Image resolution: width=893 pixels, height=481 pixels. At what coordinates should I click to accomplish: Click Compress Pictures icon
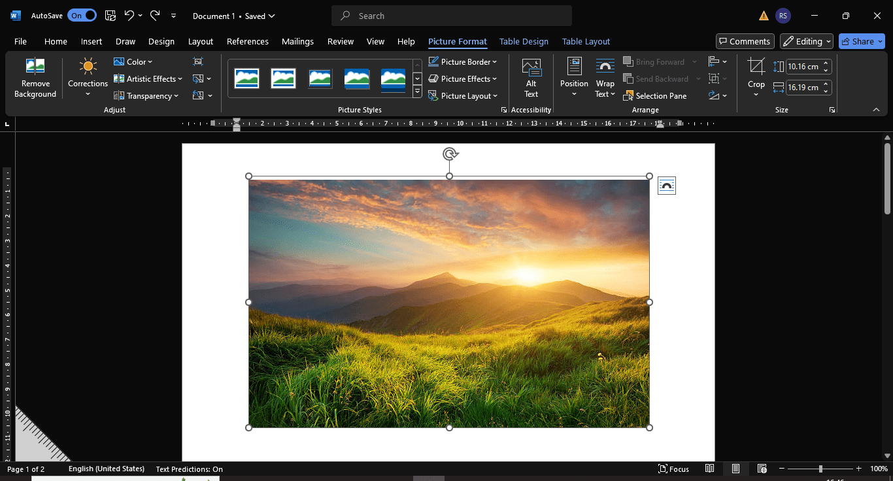click(198, 61)
